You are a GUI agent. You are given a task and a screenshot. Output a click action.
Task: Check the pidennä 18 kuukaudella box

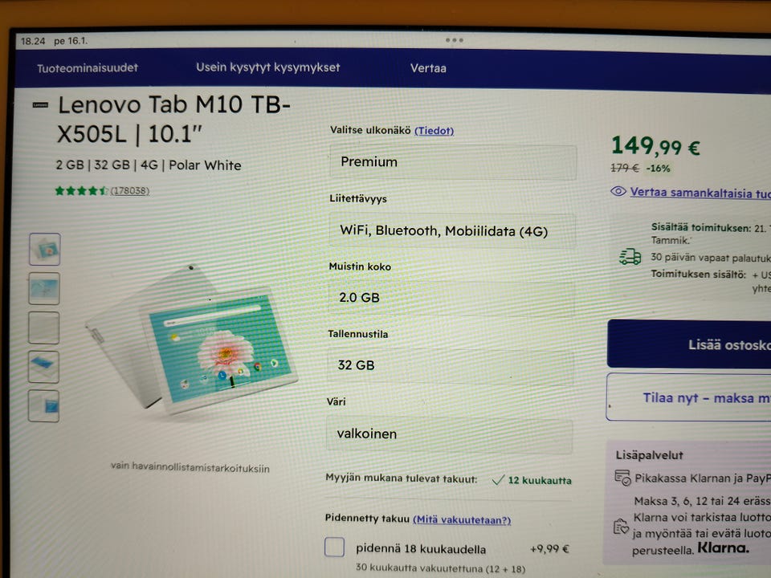[334, 547]
